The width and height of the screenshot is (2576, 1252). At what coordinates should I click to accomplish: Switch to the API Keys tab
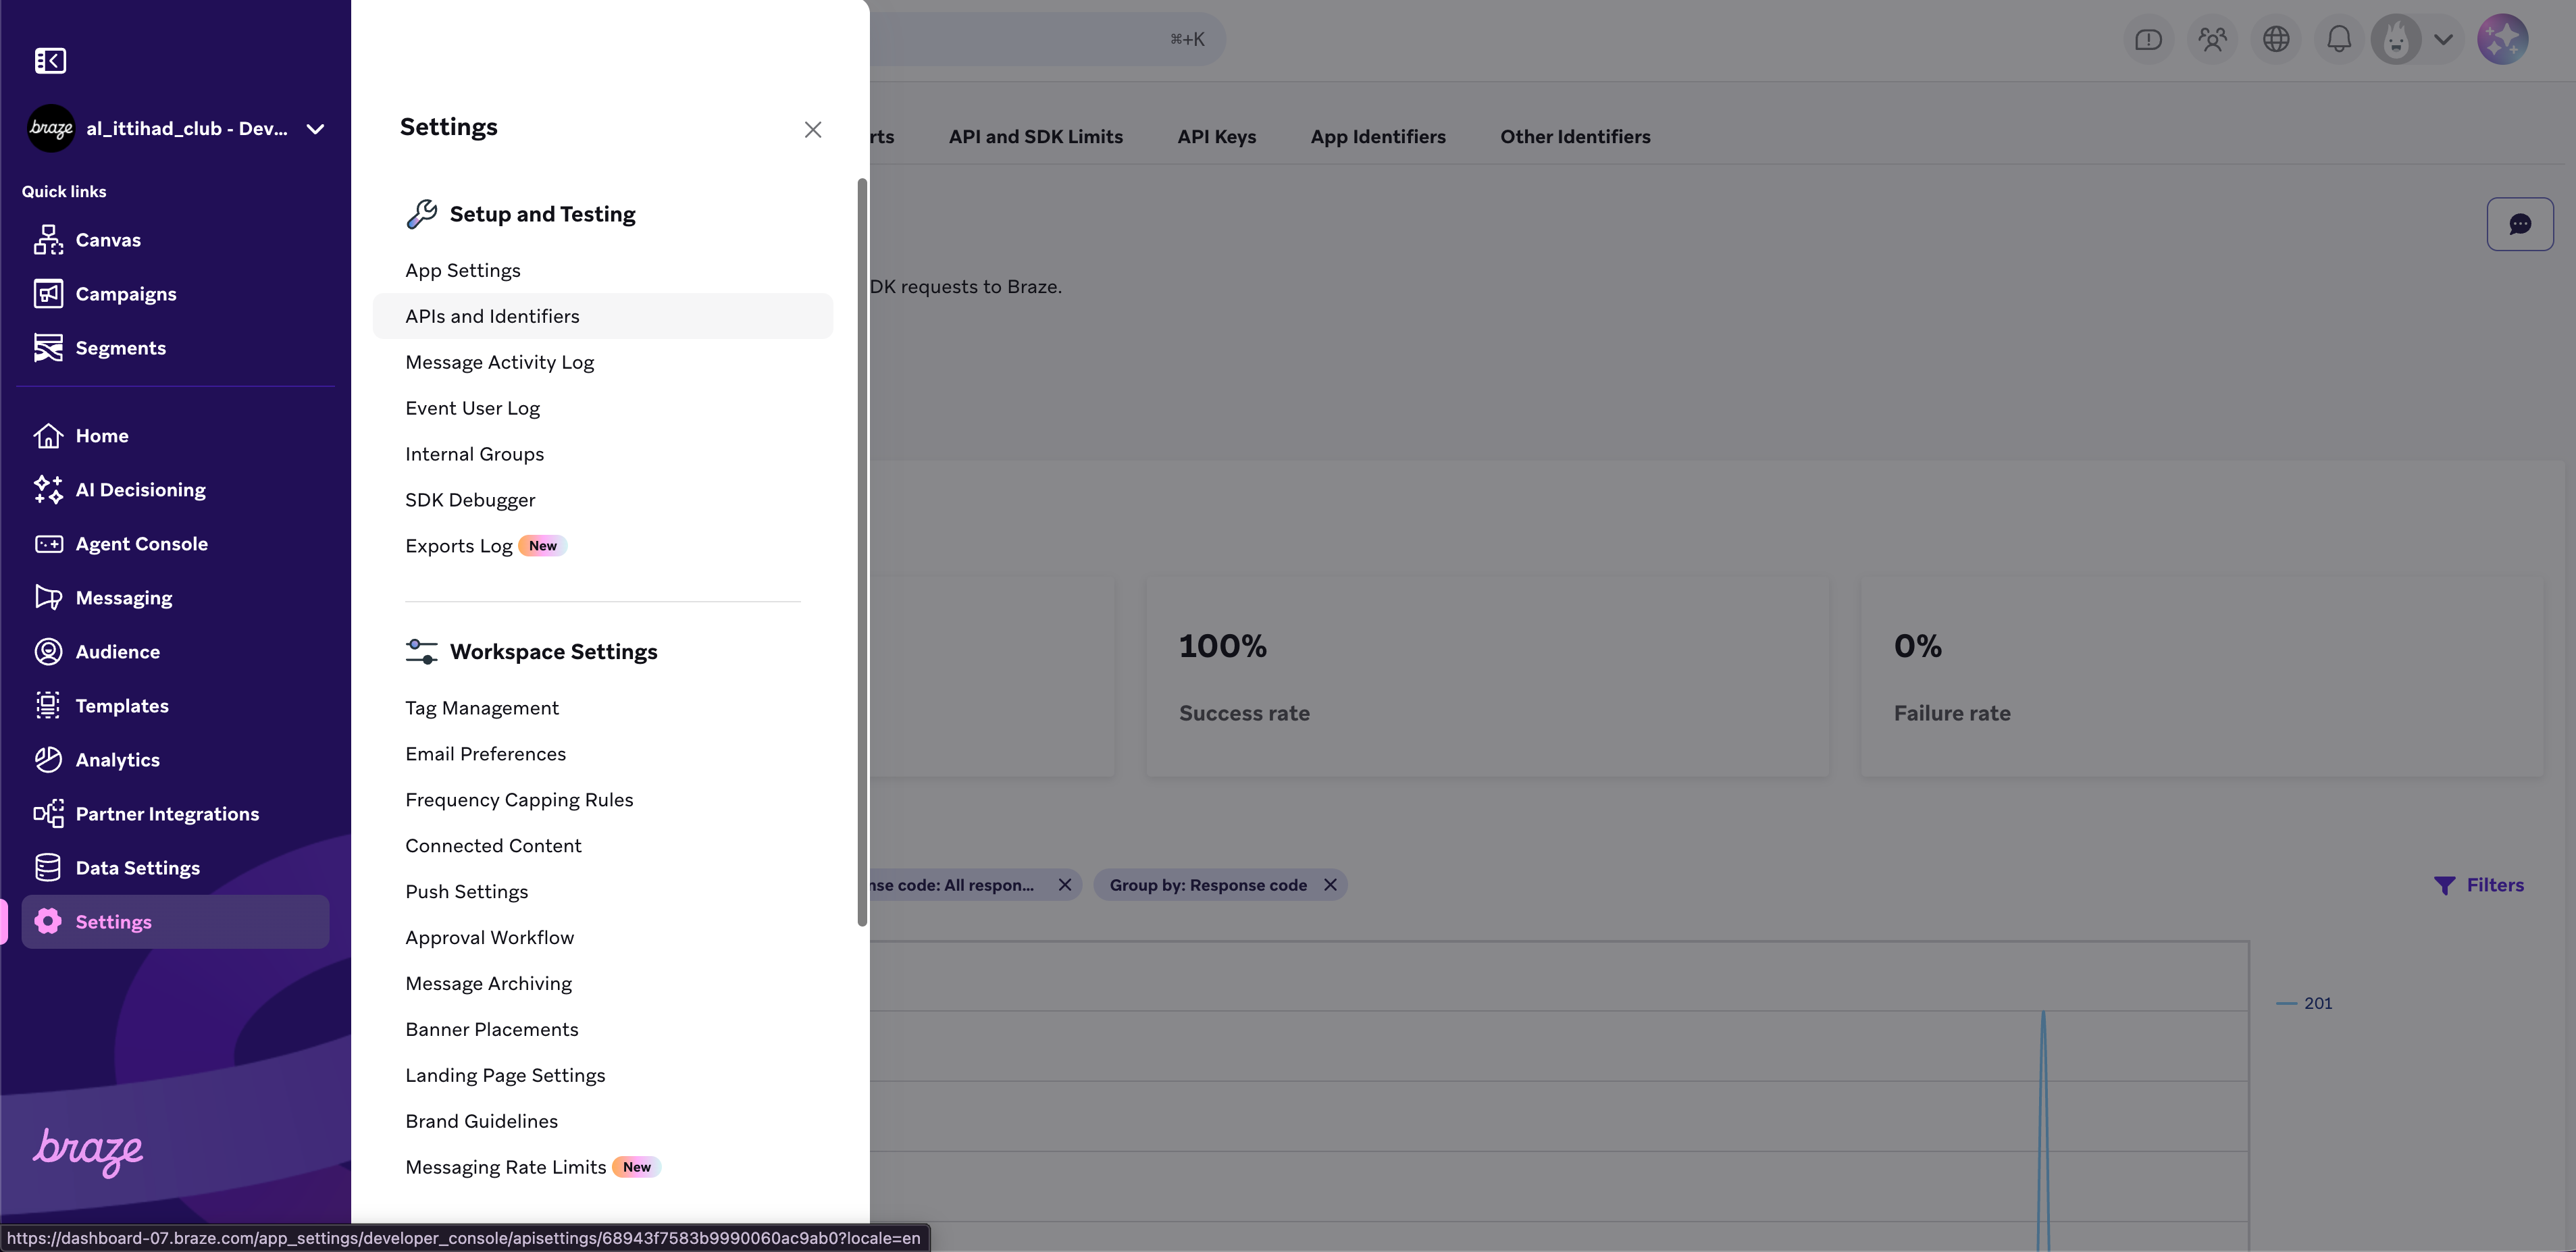1216,137
